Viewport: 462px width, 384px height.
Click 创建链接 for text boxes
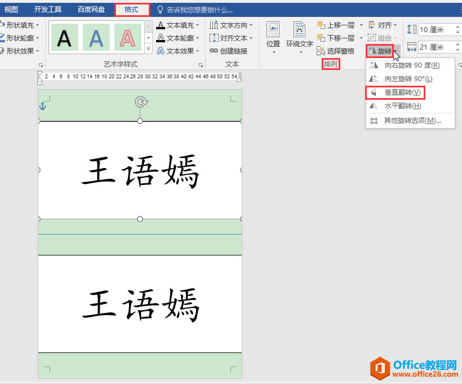coord(229,51)
